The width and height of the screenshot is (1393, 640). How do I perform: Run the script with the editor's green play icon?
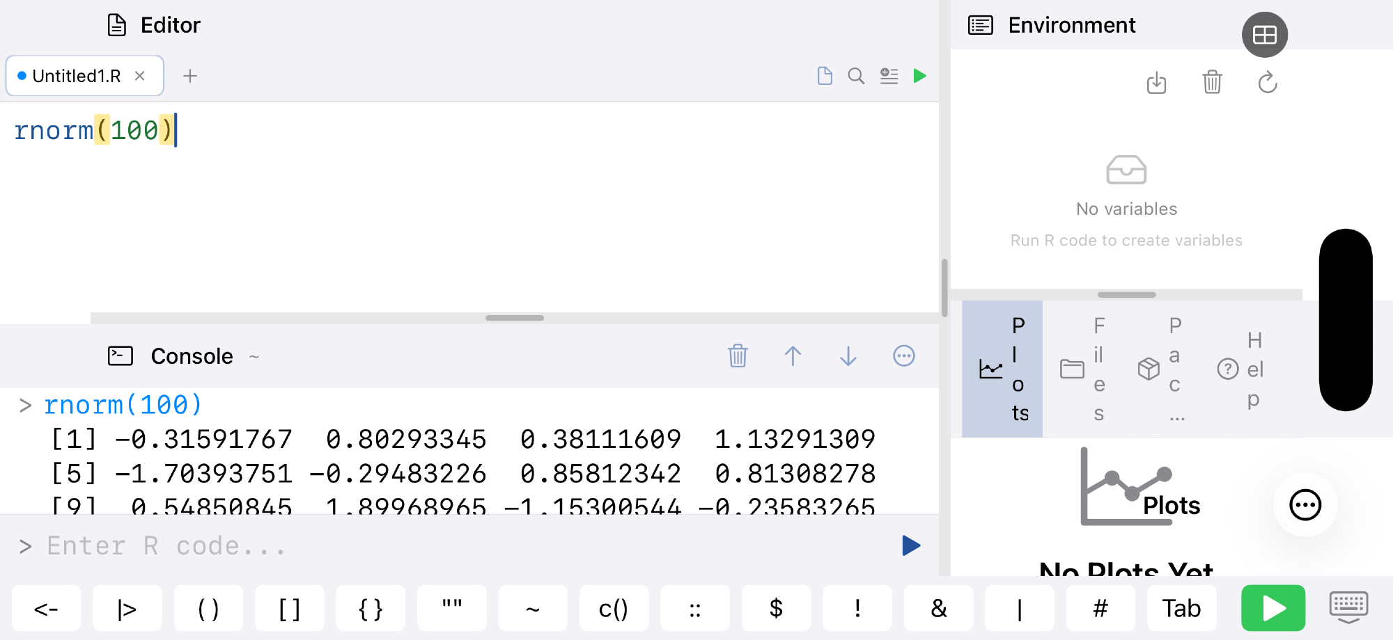tap(919, 76)
